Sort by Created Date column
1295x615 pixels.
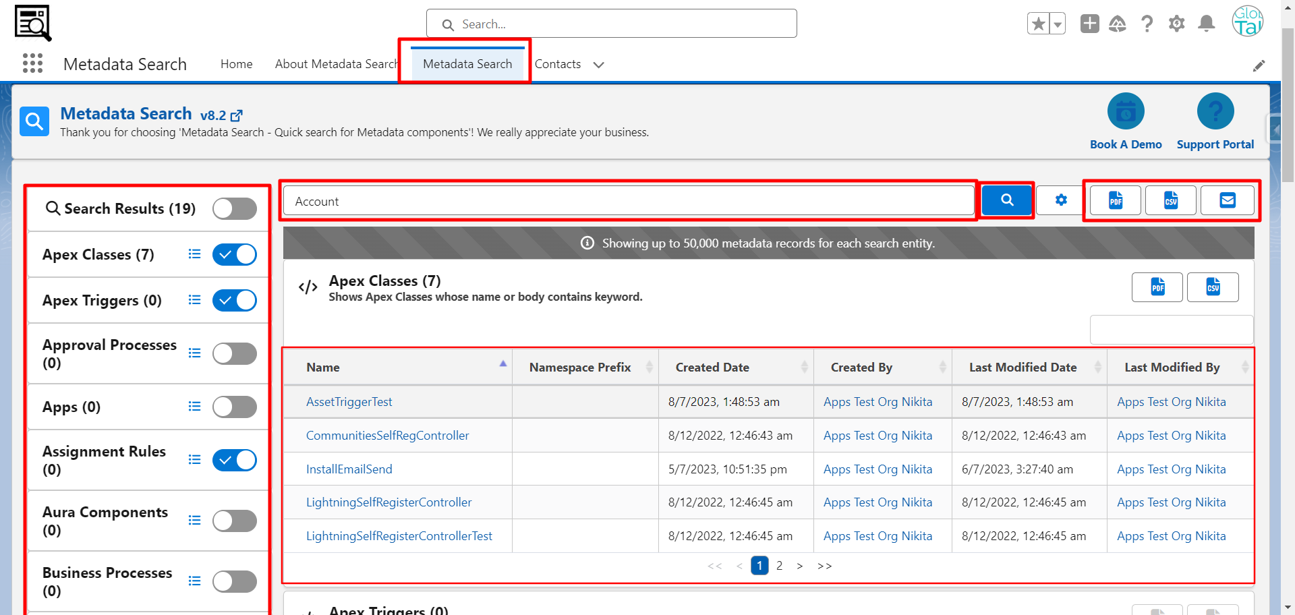(736, 368)
